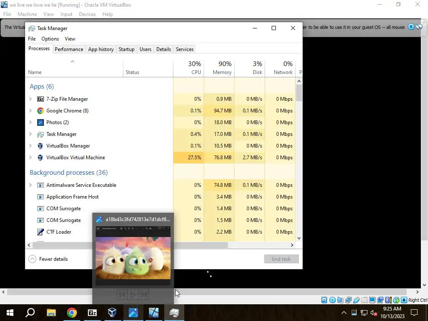Click the USB devices indicator in VirtualBox status bar

[x=356, y=300]
